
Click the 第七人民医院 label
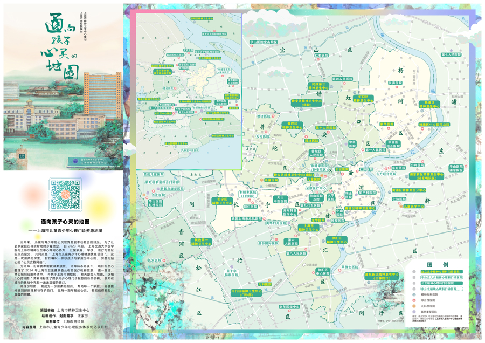pos(451,54)
